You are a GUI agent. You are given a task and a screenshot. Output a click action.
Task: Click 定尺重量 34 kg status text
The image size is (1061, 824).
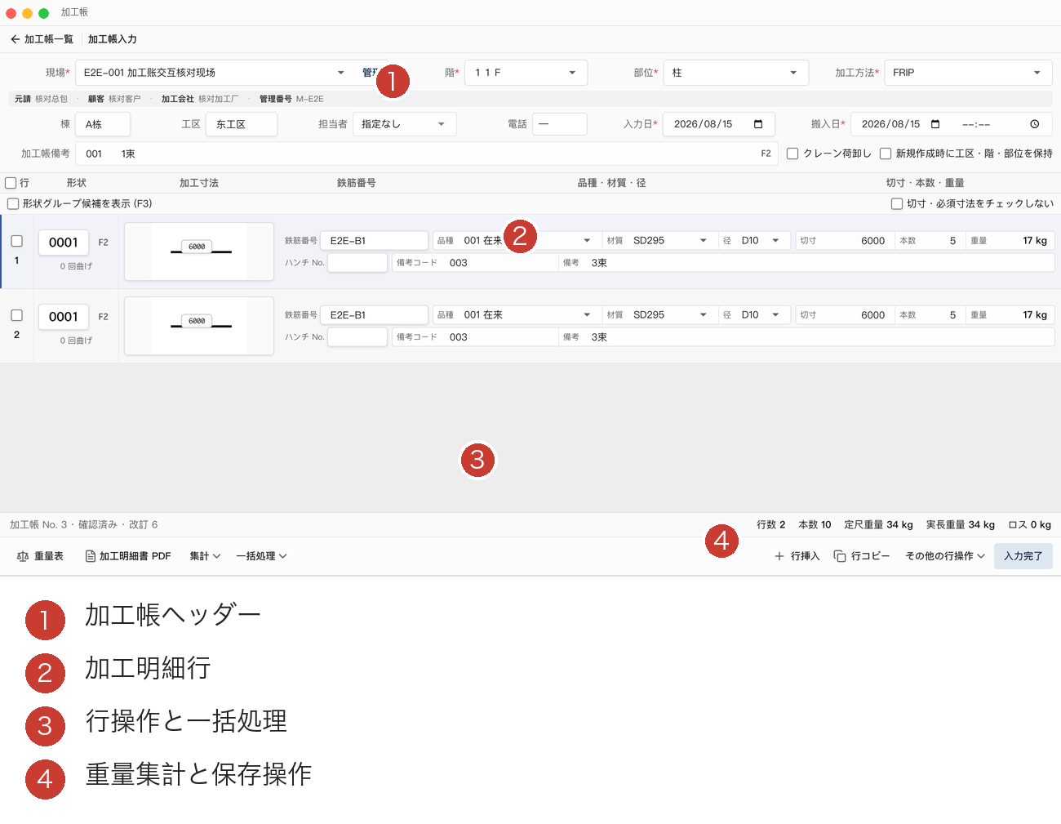click(x=878, y=525)
